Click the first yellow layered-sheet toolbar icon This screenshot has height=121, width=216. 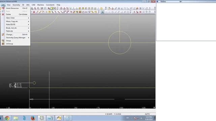pyautogui.click(x=80, y=8)
